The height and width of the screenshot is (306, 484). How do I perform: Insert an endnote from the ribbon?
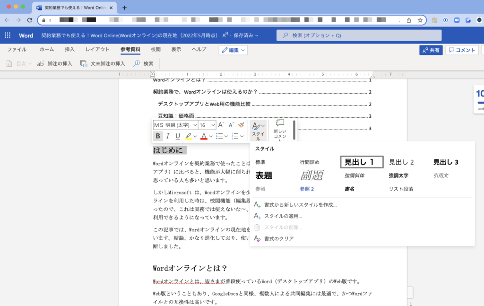(103, 63)
